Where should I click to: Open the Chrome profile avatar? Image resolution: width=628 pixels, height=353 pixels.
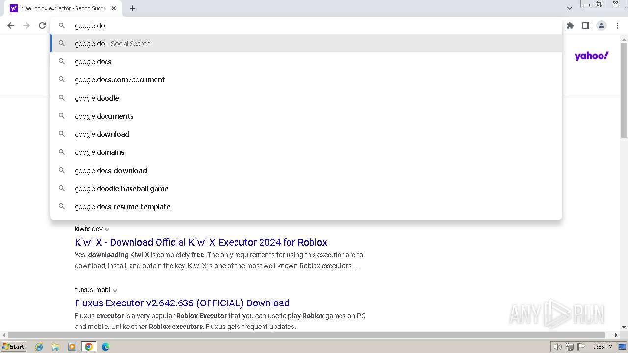tap(602, 25)
